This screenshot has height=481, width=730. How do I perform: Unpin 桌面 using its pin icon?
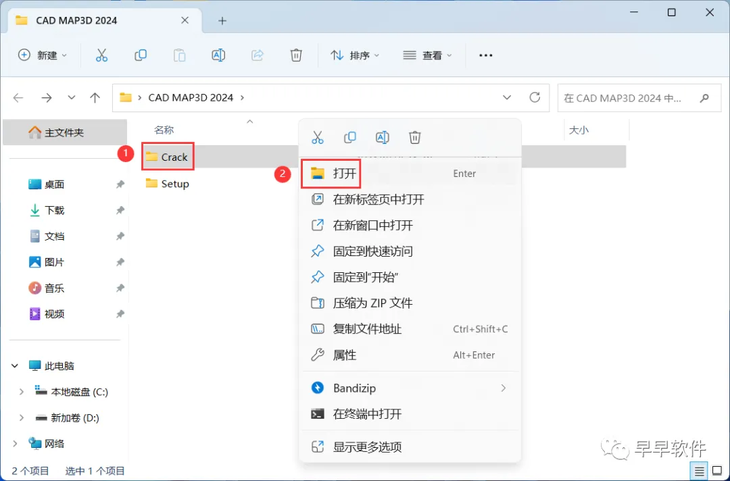[x=120, y=184]
